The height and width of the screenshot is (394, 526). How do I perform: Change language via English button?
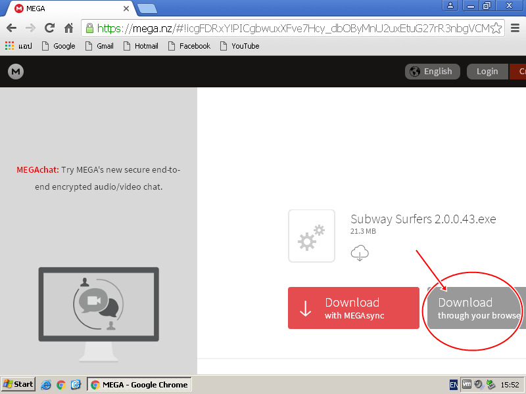click(432, 72)
